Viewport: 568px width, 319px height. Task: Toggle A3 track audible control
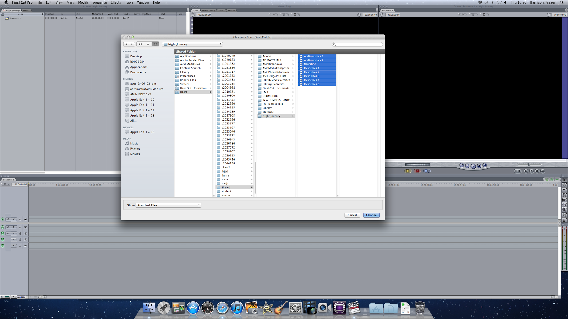click(2, 240)
